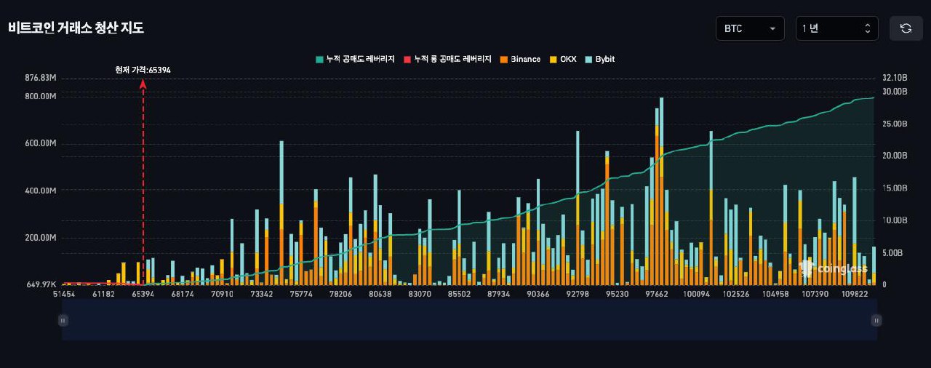Click the up-down chevrons in period selector

pyautogui.click(x=867, y=28)
